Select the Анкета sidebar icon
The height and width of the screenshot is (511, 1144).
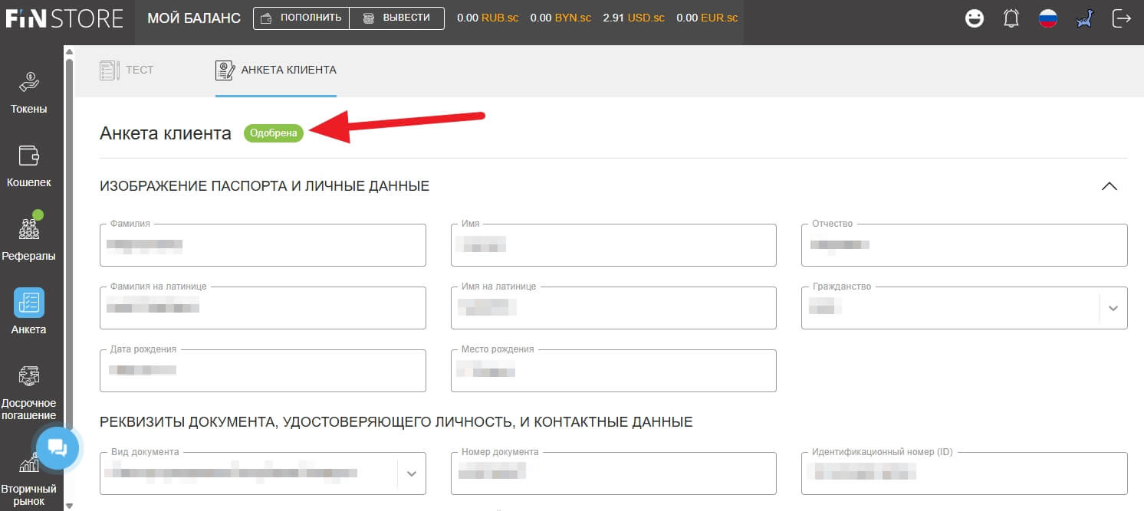coord(28,310)
